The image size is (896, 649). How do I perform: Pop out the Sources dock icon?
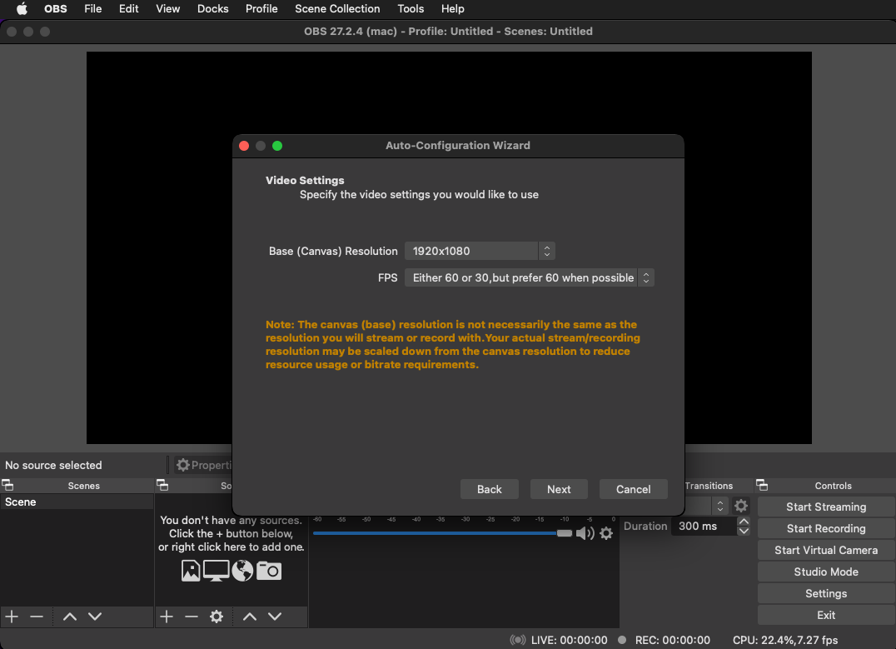point(162,486)
